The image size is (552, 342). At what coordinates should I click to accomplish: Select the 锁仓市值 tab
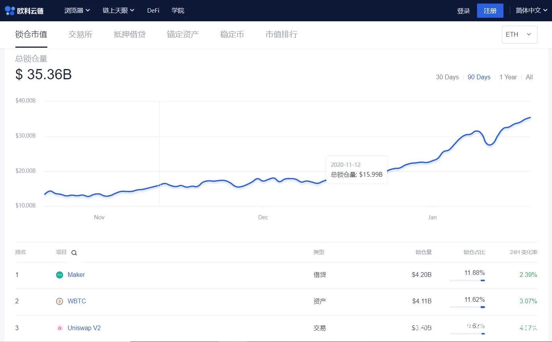pos(31,34)
